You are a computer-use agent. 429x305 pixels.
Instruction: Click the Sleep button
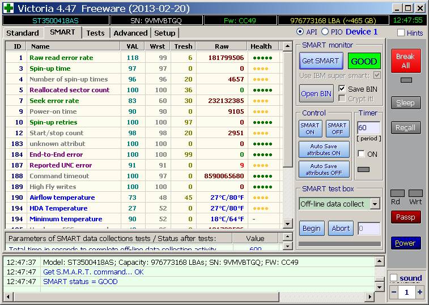[405, 103]
